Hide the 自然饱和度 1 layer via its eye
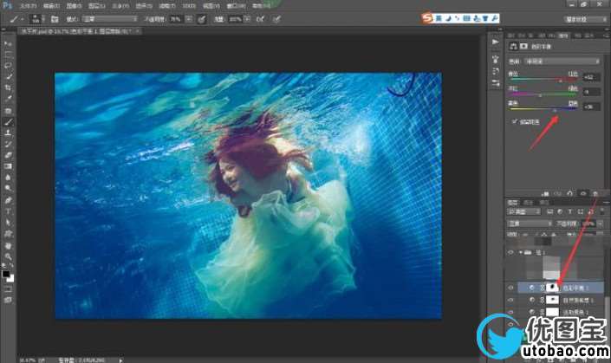Image resolution: width=611 pixels, height=363 pixels. [x=510, y=300]
